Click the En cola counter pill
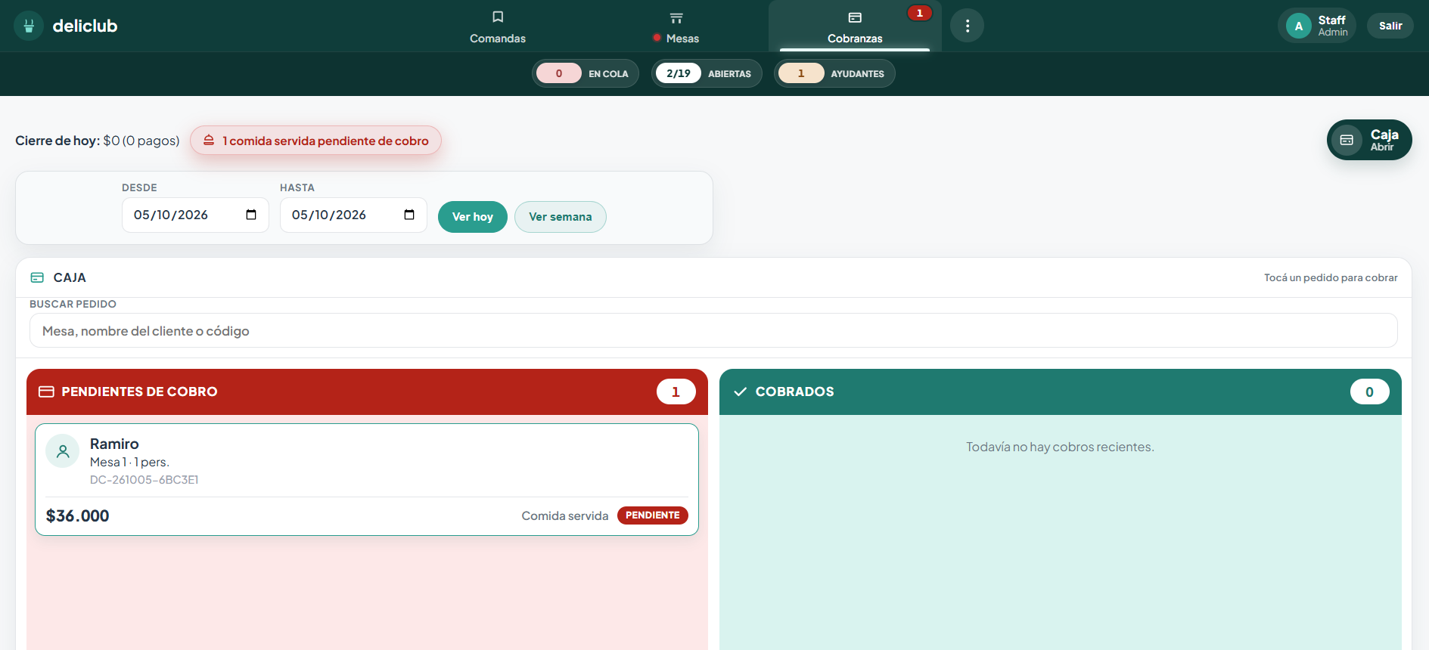Image resolution: width=1429 pixels, height=650 pixels. pos(586,73)
